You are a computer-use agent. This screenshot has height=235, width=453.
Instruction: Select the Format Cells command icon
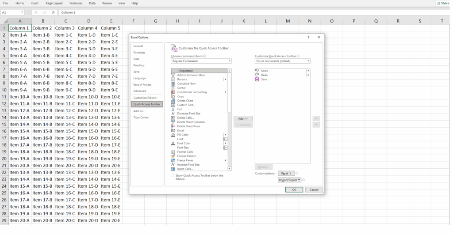coord(173,152)
